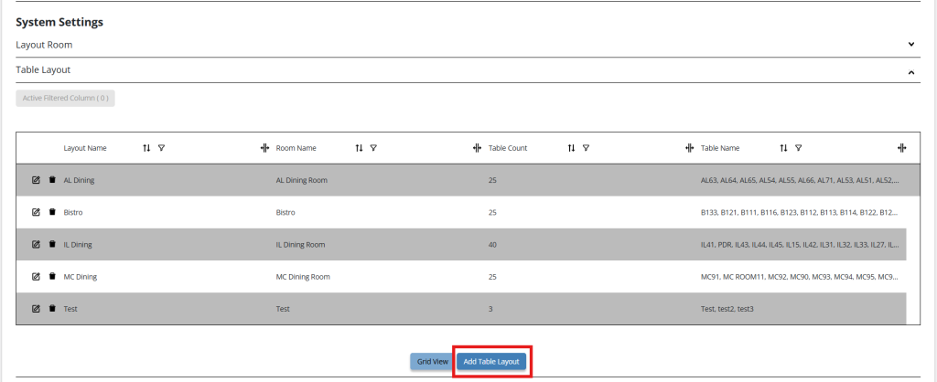Click resize handle after Layout Name column
Viewport: 937px width, 382px height.
(x=264, y=148)
